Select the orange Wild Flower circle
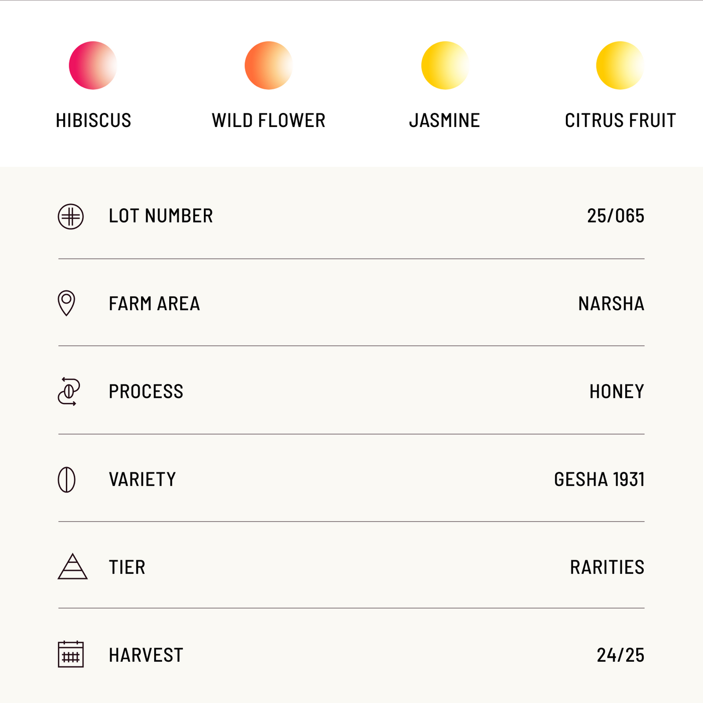This screenshot has height=703, width=703. click(269, 65)
